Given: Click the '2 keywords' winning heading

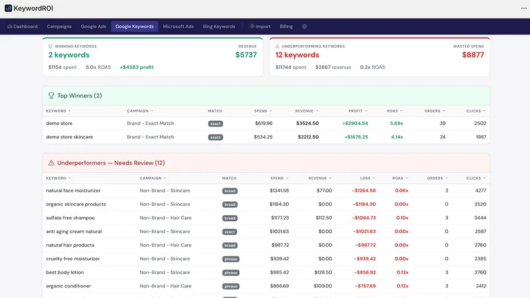Looking at the screenshot, I should [x=69, y=55].
